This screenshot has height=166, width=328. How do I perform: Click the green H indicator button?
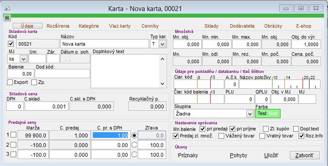pos(7,18)
